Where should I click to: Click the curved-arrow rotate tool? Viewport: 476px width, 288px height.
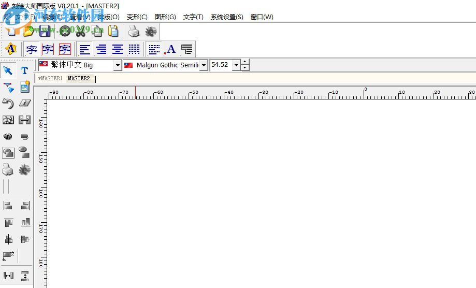click(8, 104)
